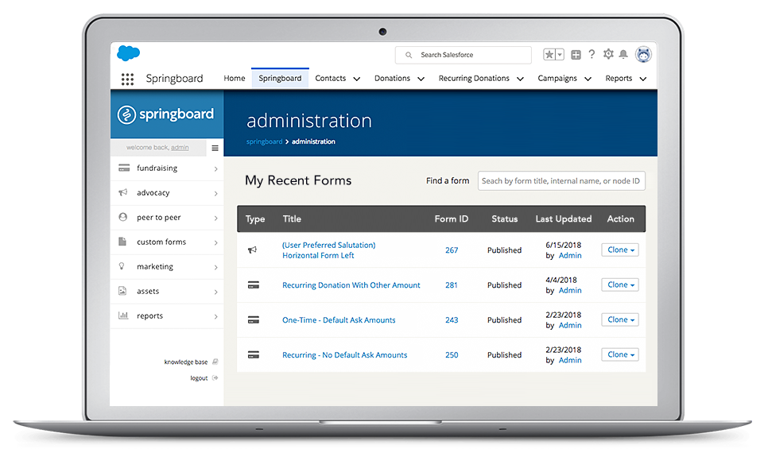Viewport: 768px width, 449px height.
Task: Expand the Campaigns dropdown chevron
Action: [588, 79]
